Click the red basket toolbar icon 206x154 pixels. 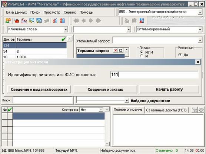17,21
